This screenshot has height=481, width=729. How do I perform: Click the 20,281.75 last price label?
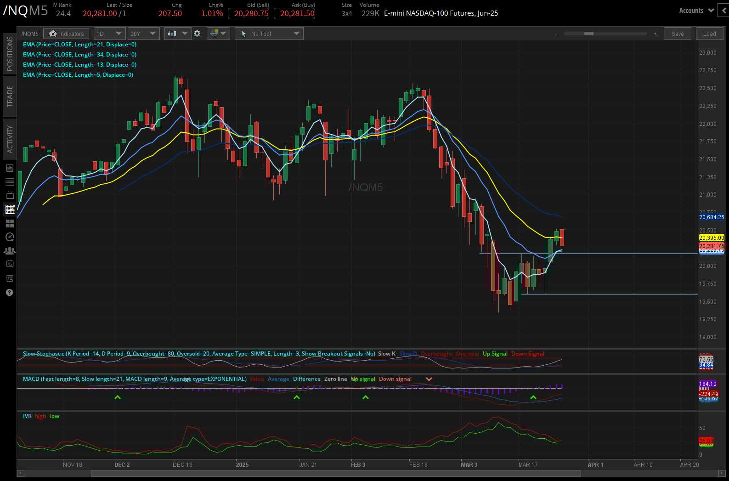pyautogui.click(x=712, y=246)
